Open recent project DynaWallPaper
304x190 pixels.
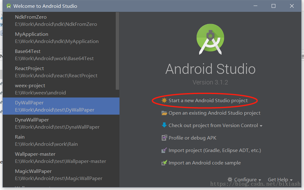point(61,123)
